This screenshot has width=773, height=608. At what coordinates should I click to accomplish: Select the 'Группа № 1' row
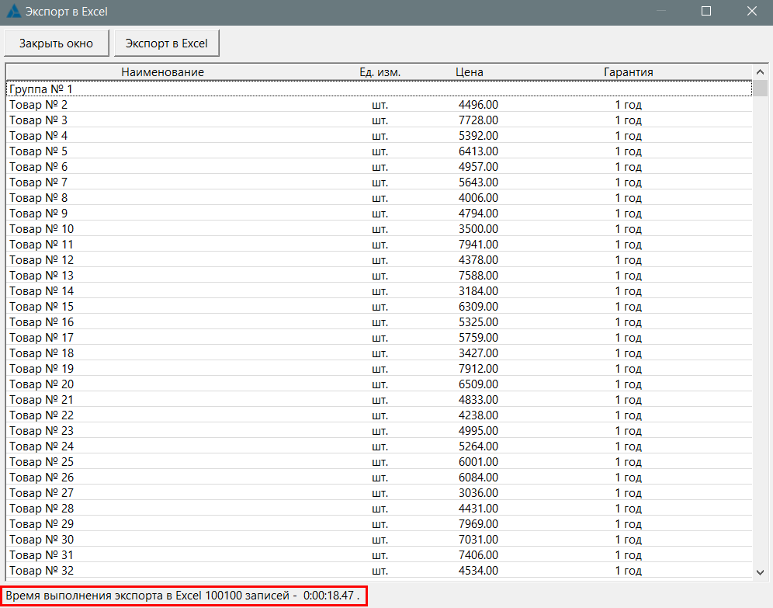tap(40, 89)
